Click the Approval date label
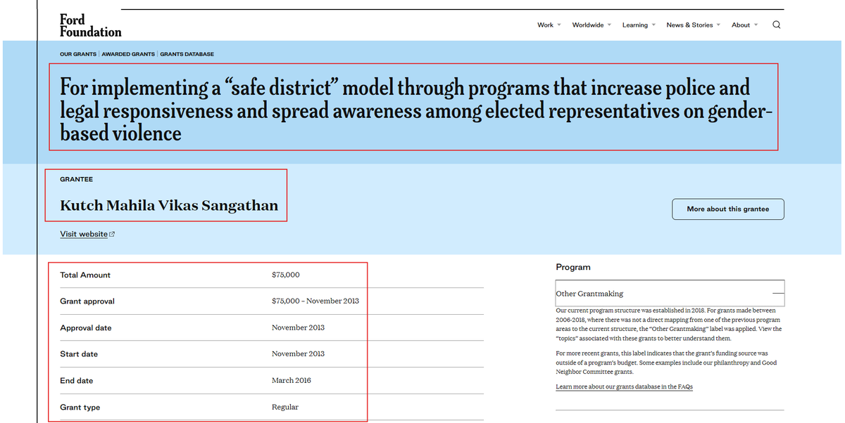Image resolution: width=845 pixels, height=423 pixels. click(x=85, y=328)
